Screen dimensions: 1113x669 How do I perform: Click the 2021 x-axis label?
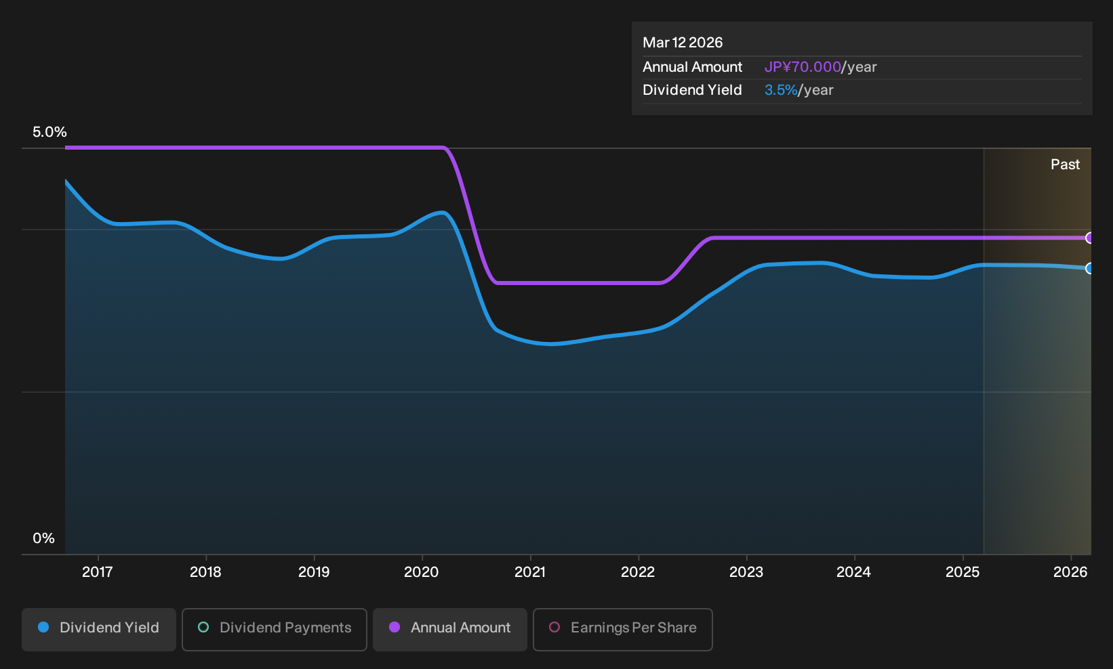[x=530, y=572]
